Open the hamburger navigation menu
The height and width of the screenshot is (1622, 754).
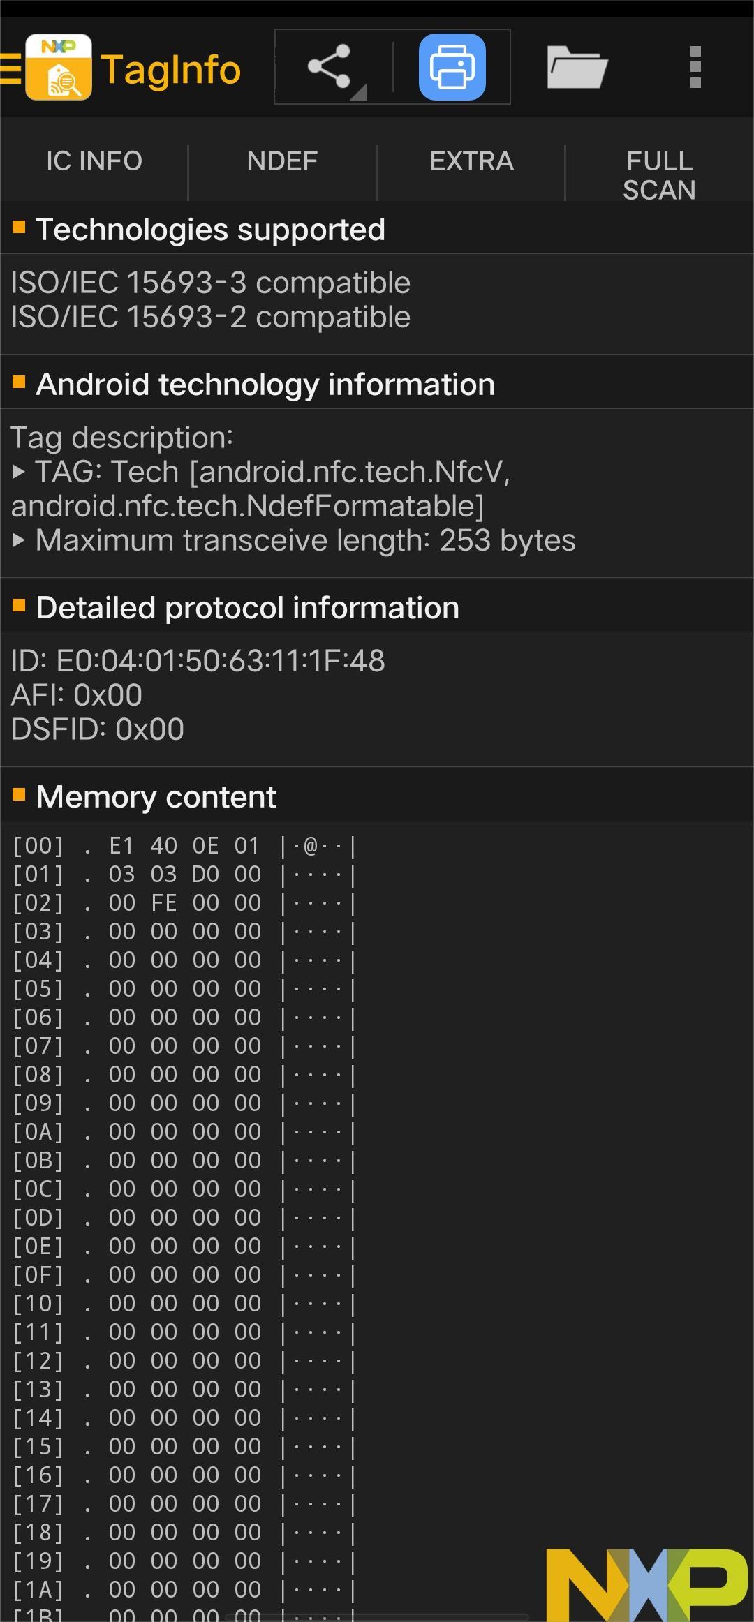[x=10, y=68]
